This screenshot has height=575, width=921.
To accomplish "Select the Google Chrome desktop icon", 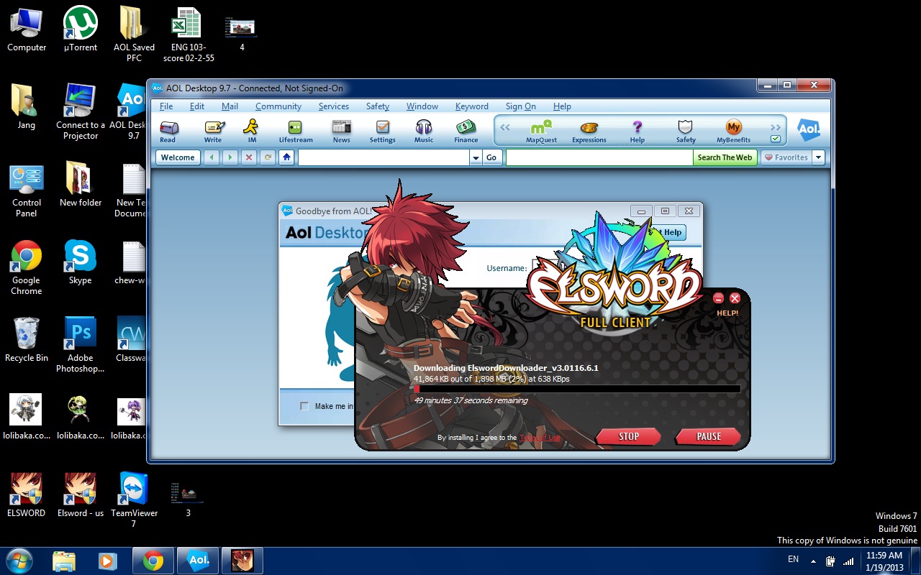I will [x=27, y=267].
